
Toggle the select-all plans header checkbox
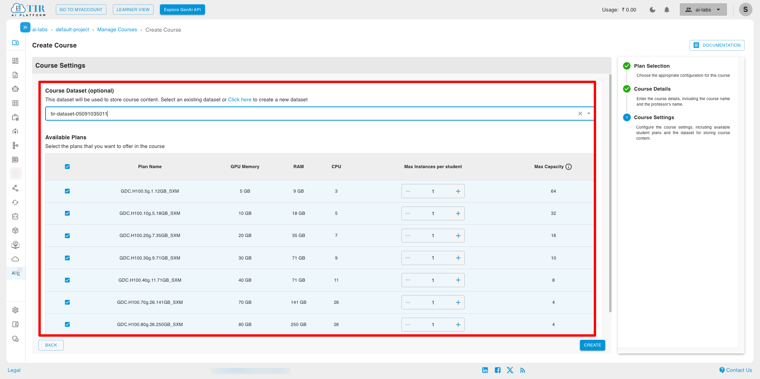coord(67,167)
